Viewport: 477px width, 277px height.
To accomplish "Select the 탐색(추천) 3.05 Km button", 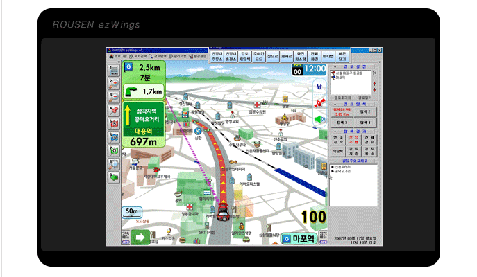I will [342, 112].
